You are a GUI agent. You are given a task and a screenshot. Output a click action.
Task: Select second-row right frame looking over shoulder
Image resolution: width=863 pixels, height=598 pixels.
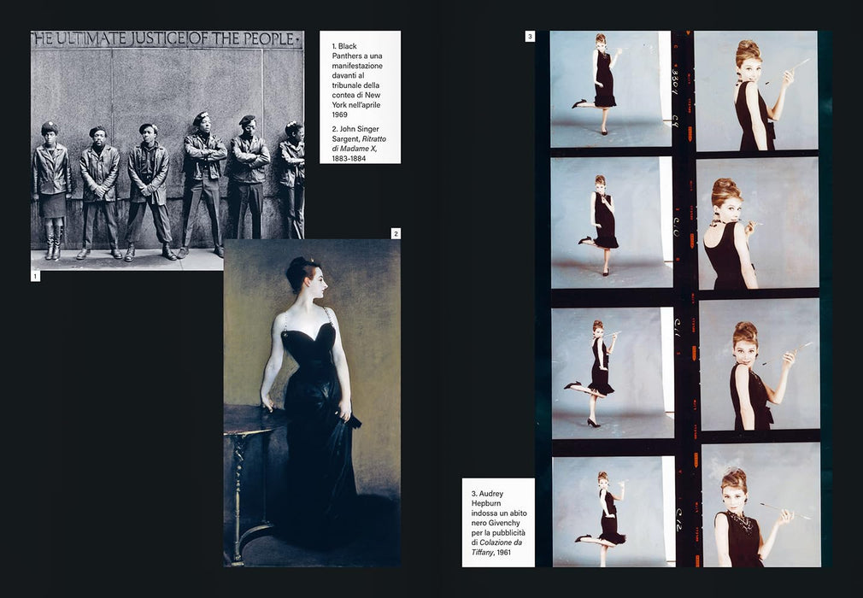click(x=757, y=223)
